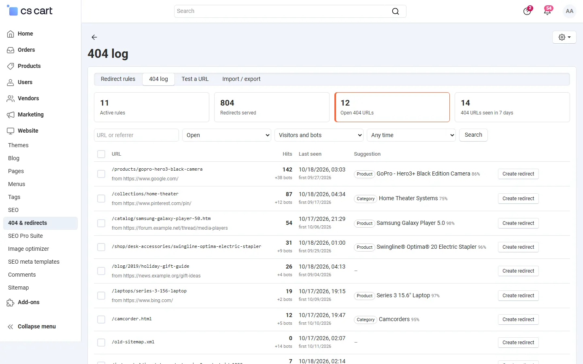Open the Open status filter dropdown

click(227, 135)
